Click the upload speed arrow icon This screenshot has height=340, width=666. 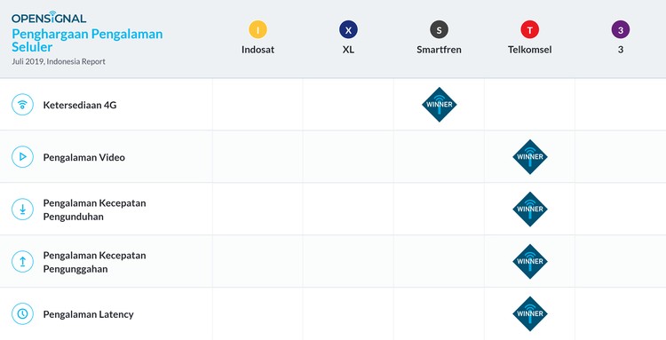(22, 262)
